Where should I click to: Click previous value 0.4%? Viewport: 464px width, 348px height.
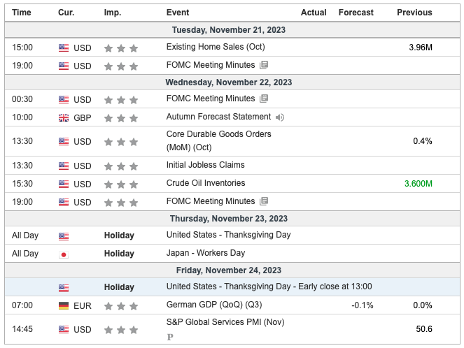click(423, 141)
